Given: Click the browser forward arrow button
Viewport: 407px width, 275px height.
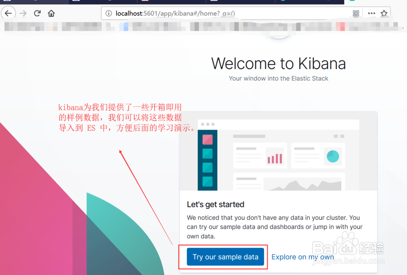Looking at the screenshot, I should 23,13.
